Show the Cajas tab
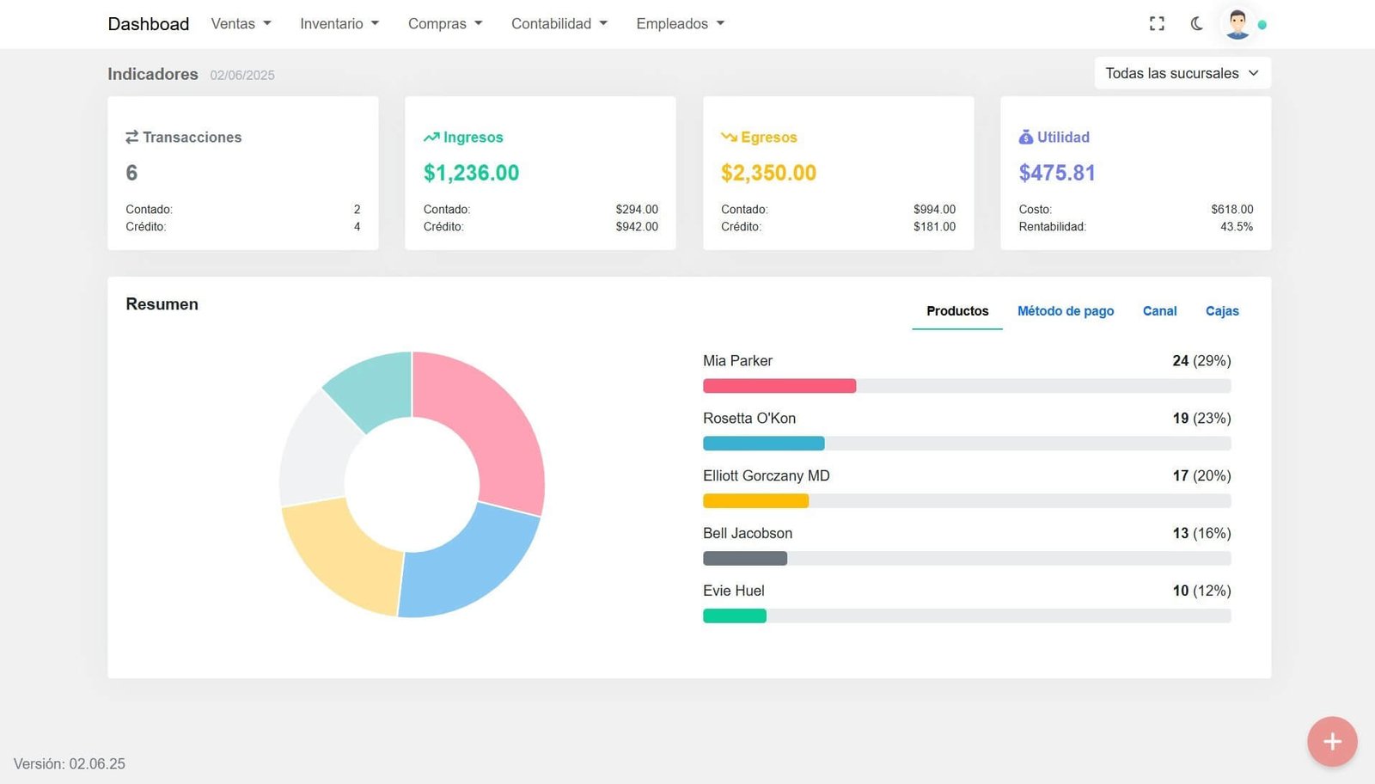The image size is (1375, 784). [x=1221, y=311]
